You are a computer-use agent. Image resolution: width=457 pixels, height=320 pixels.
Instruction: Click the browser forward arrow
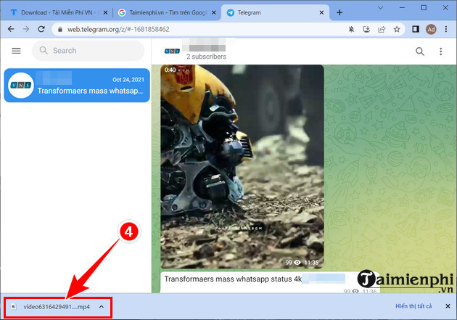point(26,29)
